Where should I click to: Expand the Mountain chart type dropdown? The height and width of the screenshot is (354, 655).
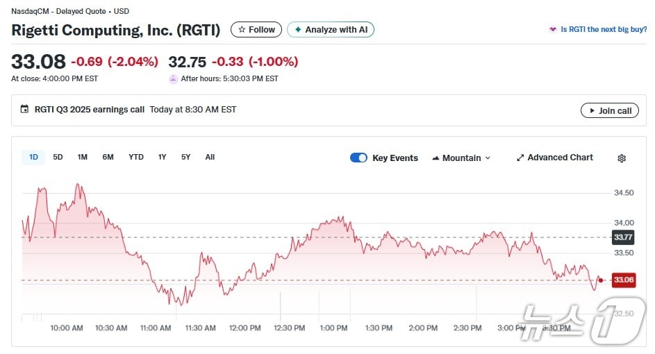point(461,158)
